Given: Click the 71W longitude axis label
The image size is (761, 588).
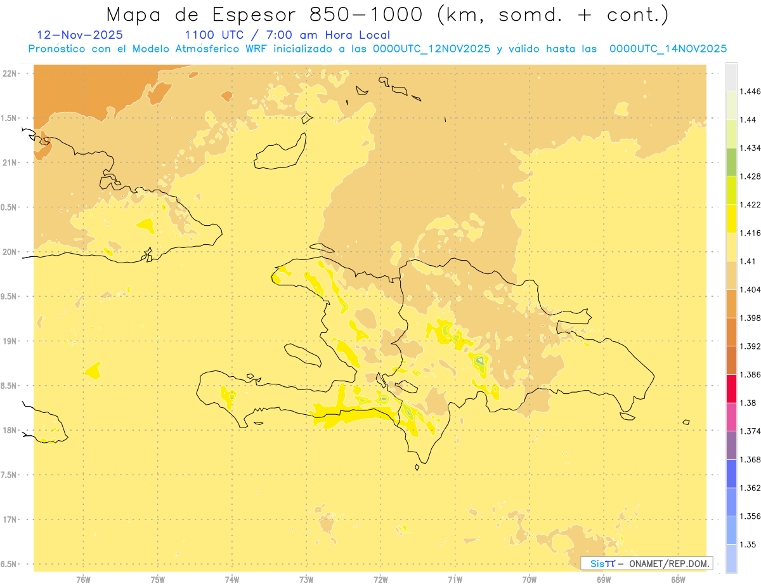Looking at the screenshot, I should pos(455,580).
